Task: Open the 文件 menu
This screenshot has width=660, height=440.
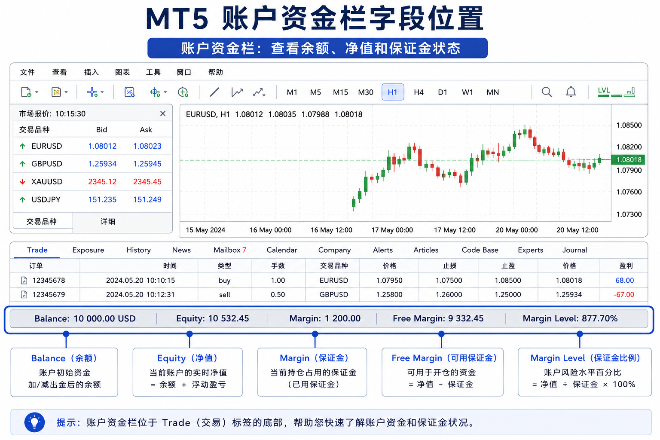Action: tap(27, 72)
